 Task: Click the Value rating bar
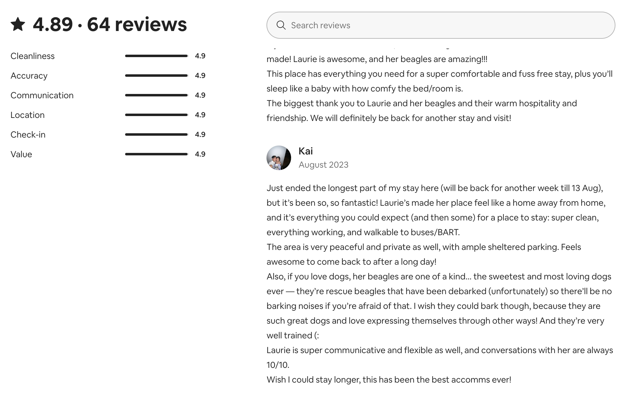click(x=156, y=154)
